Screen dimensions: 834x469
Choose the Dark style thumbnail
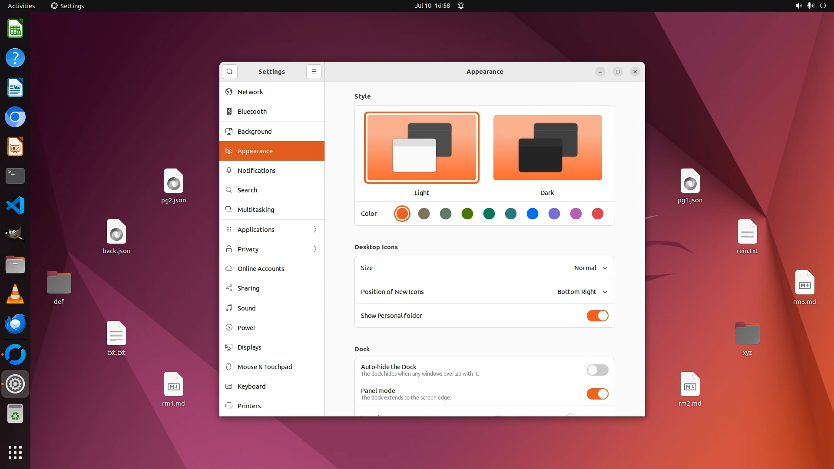[547, 148]
